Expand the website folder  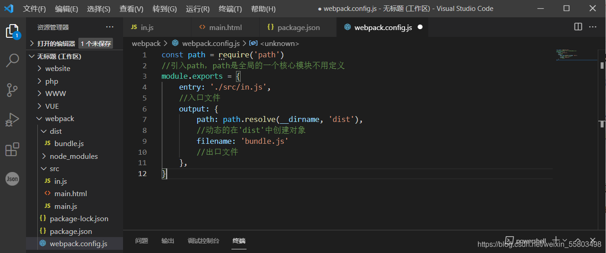pyautogui.click(x=40, y=68)
